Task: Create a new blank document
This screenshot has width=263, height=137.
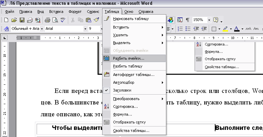Action: (x=6, y=20)
